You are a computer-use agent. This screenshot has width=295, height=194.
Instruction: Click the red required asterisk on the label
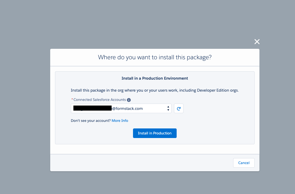(72, 100)
